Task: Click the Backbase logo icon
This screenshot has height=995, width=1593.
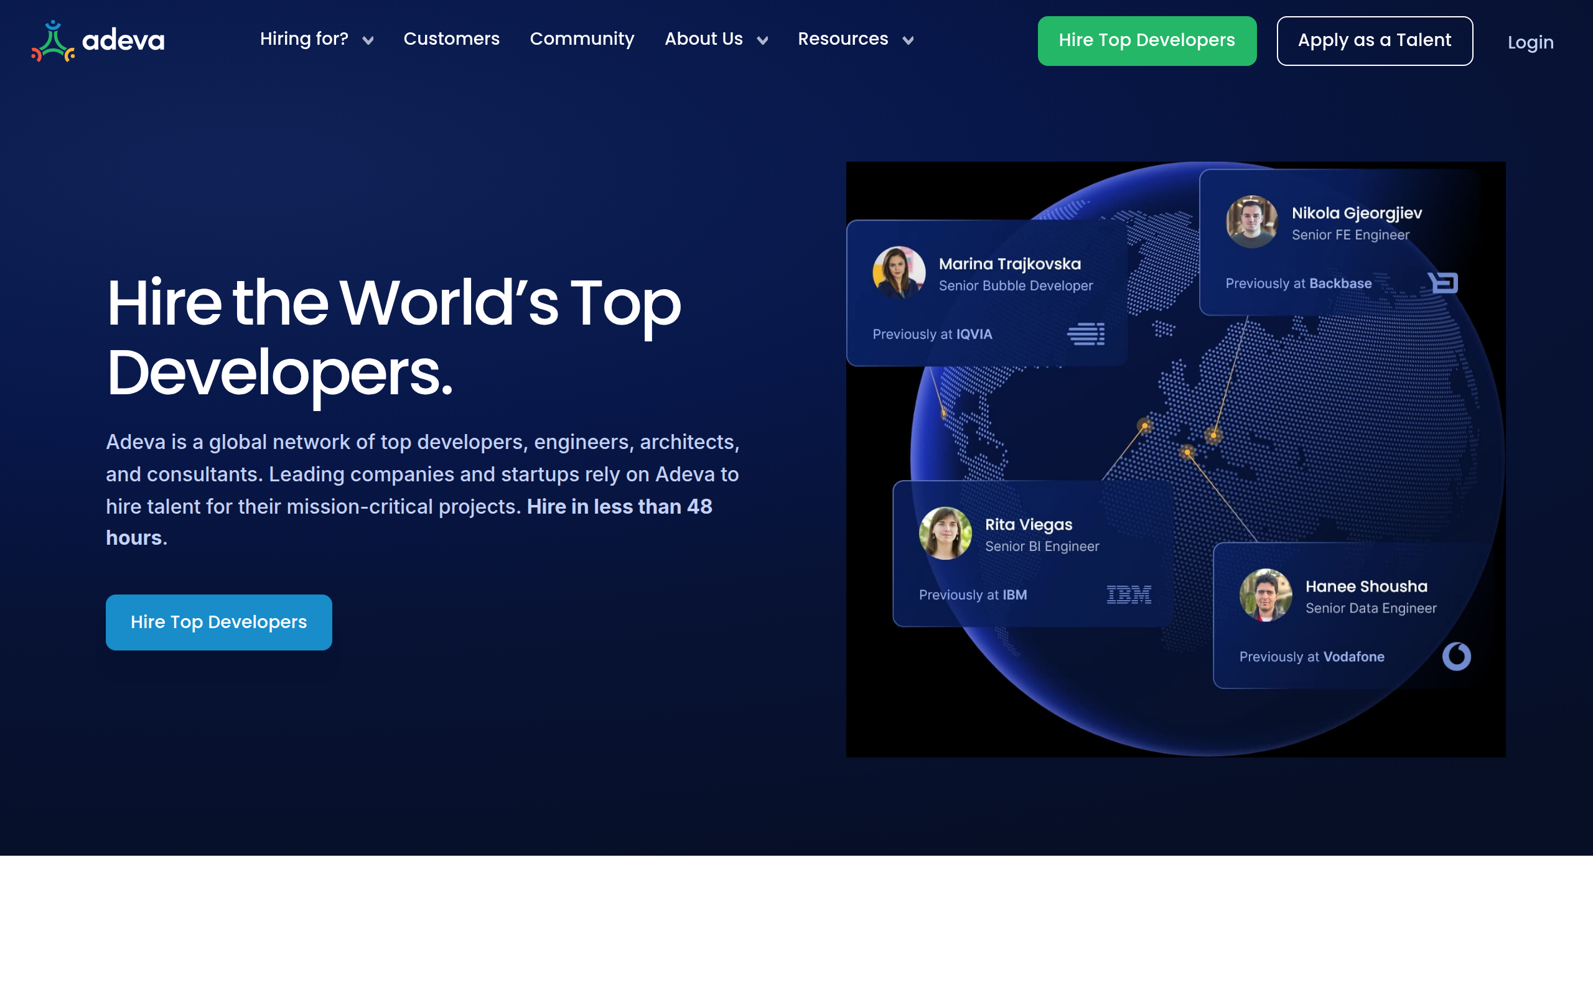Action: pyautogui.click(x=1443, y=283)
